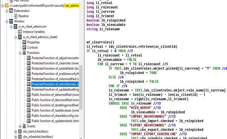227x139 pixels.
Task: Select Public function of_updaterolesds
Action: point(55,121)
